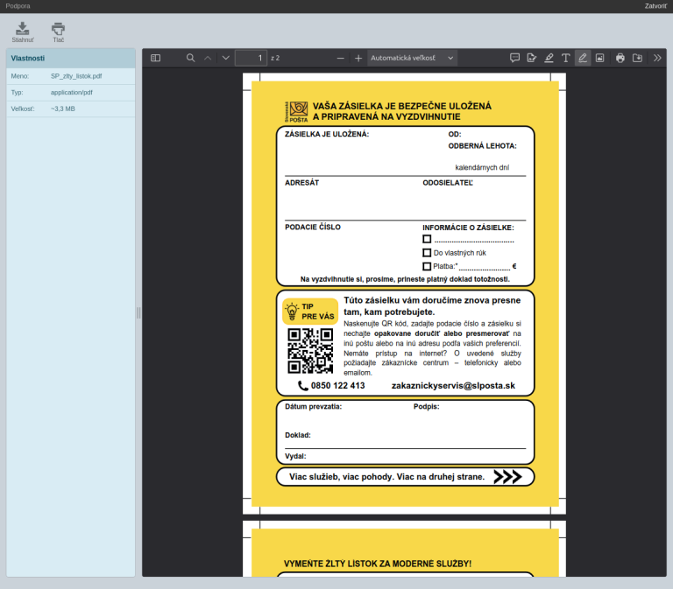Viewport: 673px width, 589px height.
Task: Select the add signature tool
Action: 531,58
